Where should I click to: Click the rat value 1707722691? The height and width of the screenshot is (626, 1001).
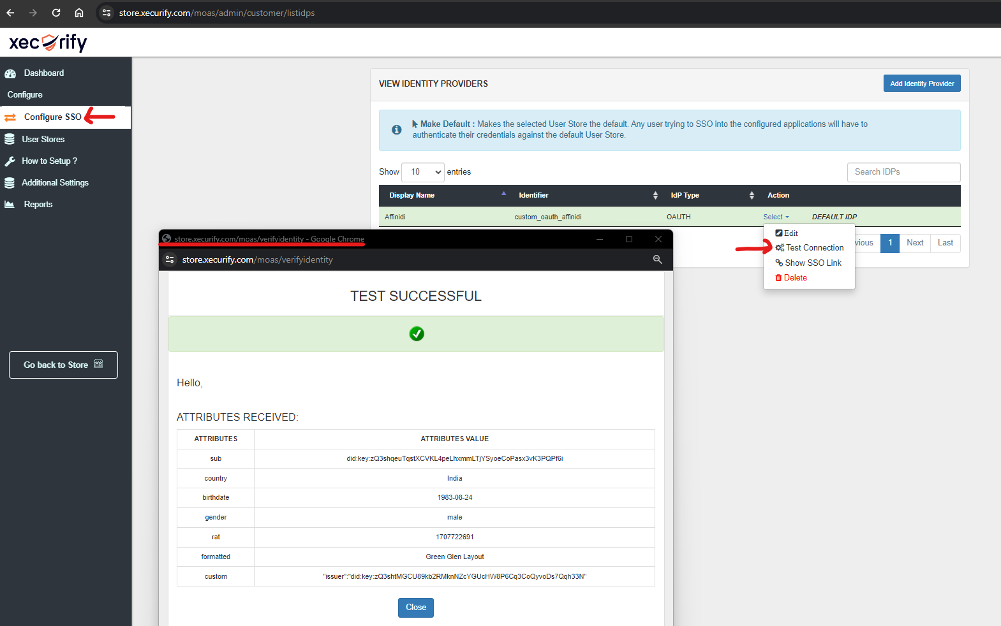[x=455, y=537]
